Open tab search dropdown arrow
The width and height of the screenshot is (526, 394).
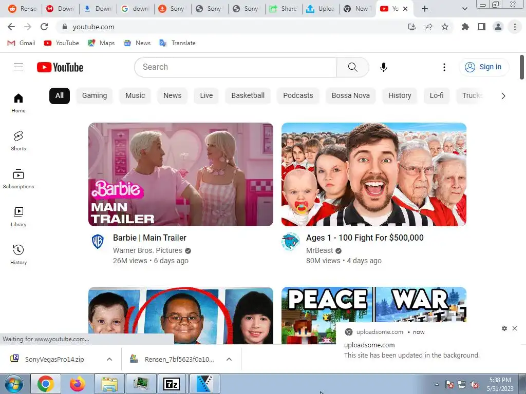464,9
